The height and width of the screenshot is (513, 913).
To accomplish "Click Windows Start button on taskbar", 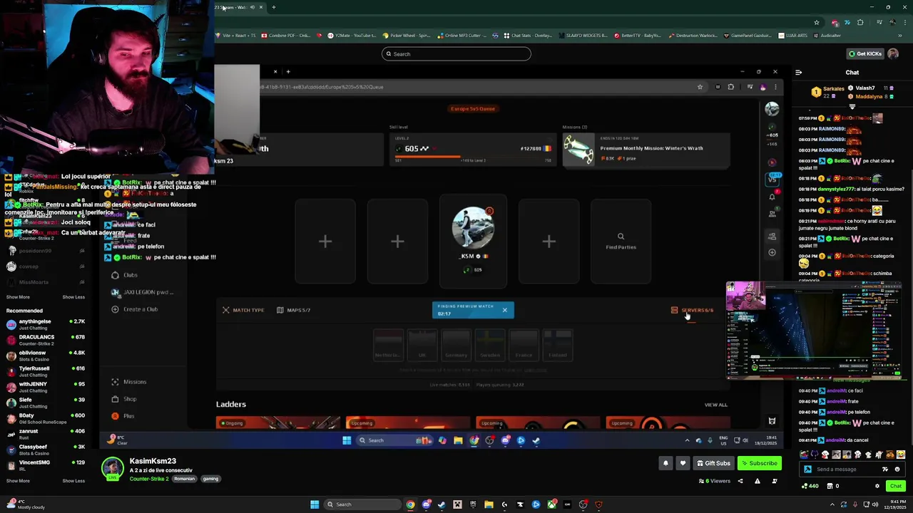I will (x=315, y=504).
